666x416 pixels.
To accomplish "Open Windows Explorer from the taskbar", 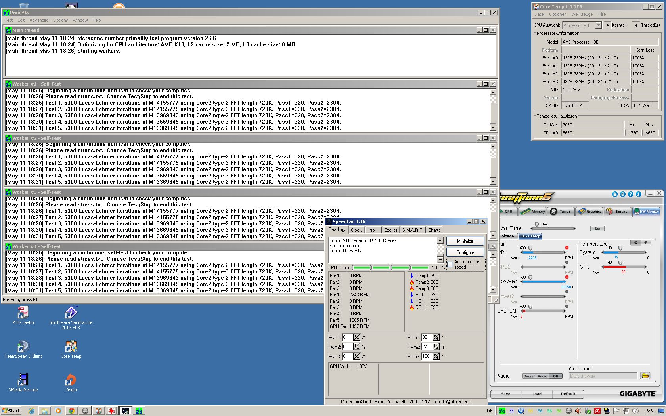I will coord(45,411).
